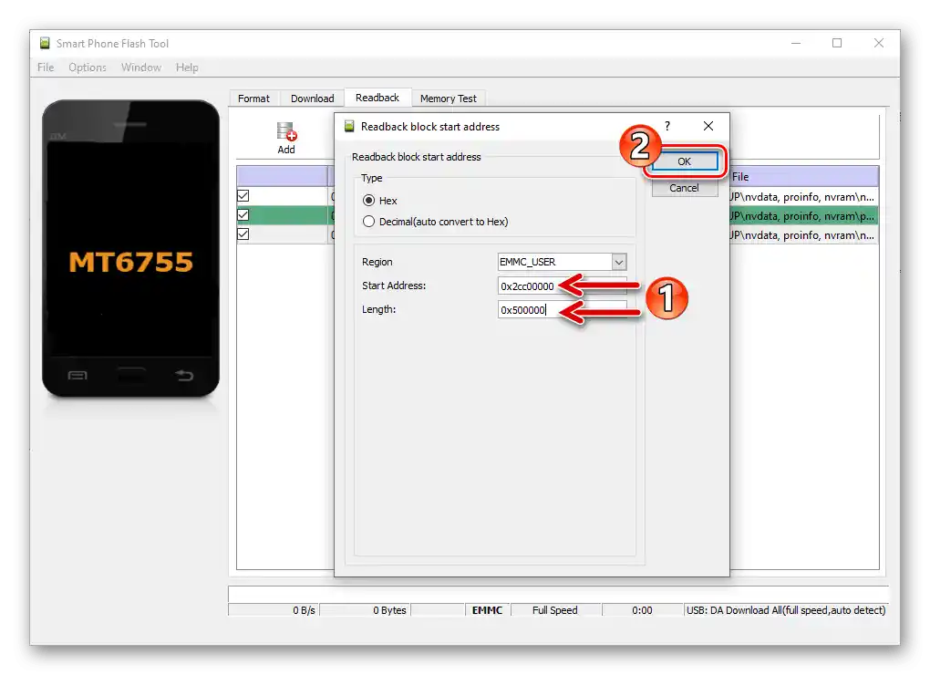This screenshot has width=930, height=675.
Task: Click the File column header
Action: click(x=803, y=177)
